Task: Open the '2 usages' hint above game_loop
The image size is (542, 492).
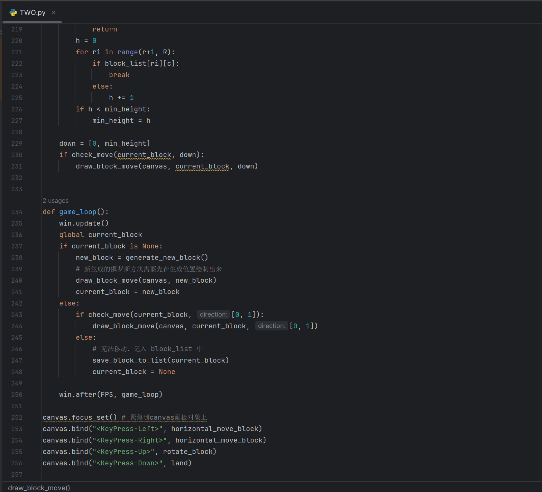Action: (x=56, y=201)
